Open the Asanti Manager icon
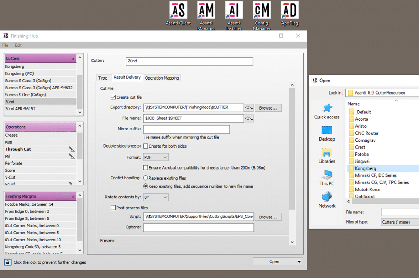Viewport: 419px width, 278px height. pos(206,10)
